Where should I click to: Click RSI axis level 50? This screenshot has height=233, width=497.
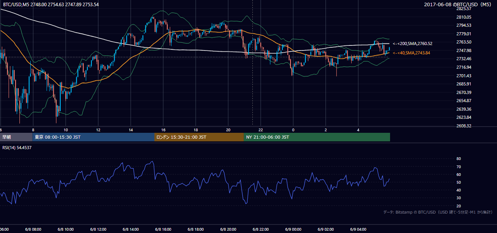click(458, 182)
